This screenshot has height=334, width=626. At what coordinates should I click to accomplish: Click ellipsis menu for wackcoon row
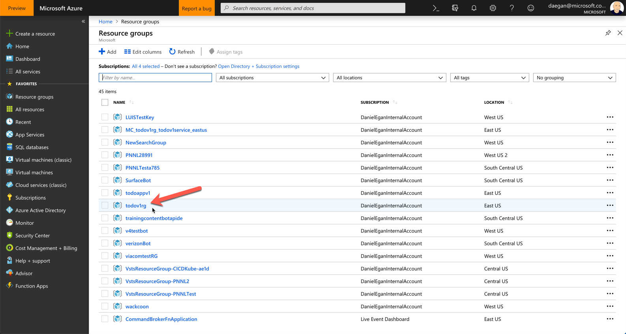coord(610,306)
